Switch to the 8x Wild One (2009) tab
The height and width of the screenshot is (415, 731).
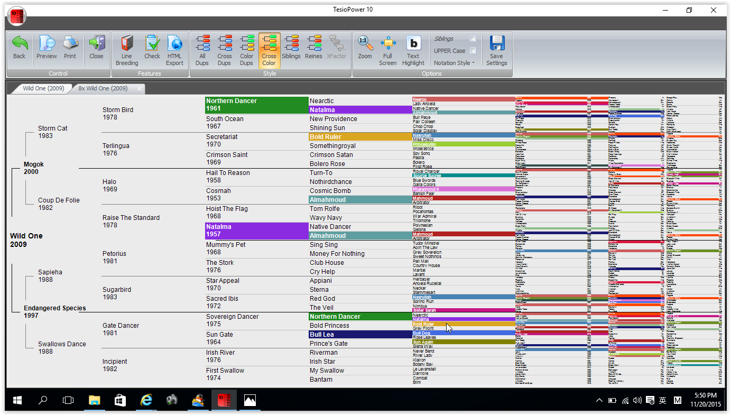point(103,88)
